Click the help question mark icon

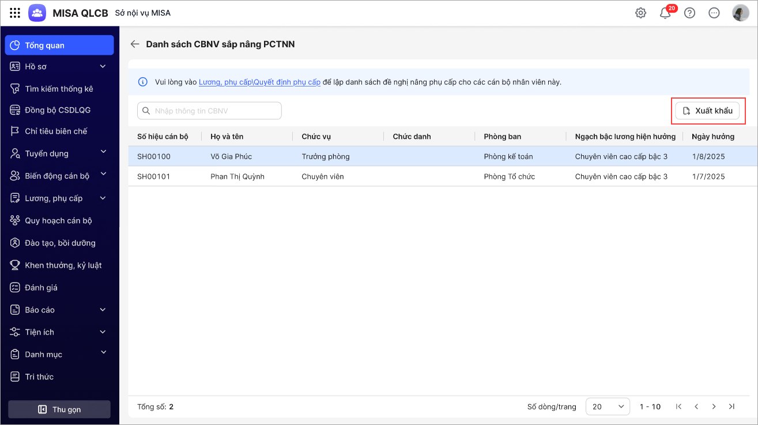pyautogui.click(x=689, y=13)
